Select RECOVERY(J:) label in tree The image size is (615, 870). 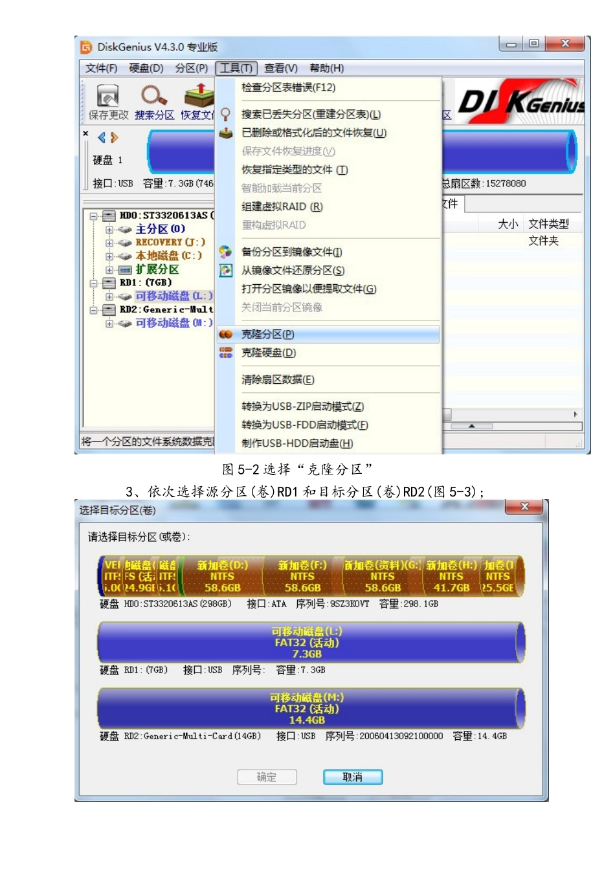(x=170, y=243)
